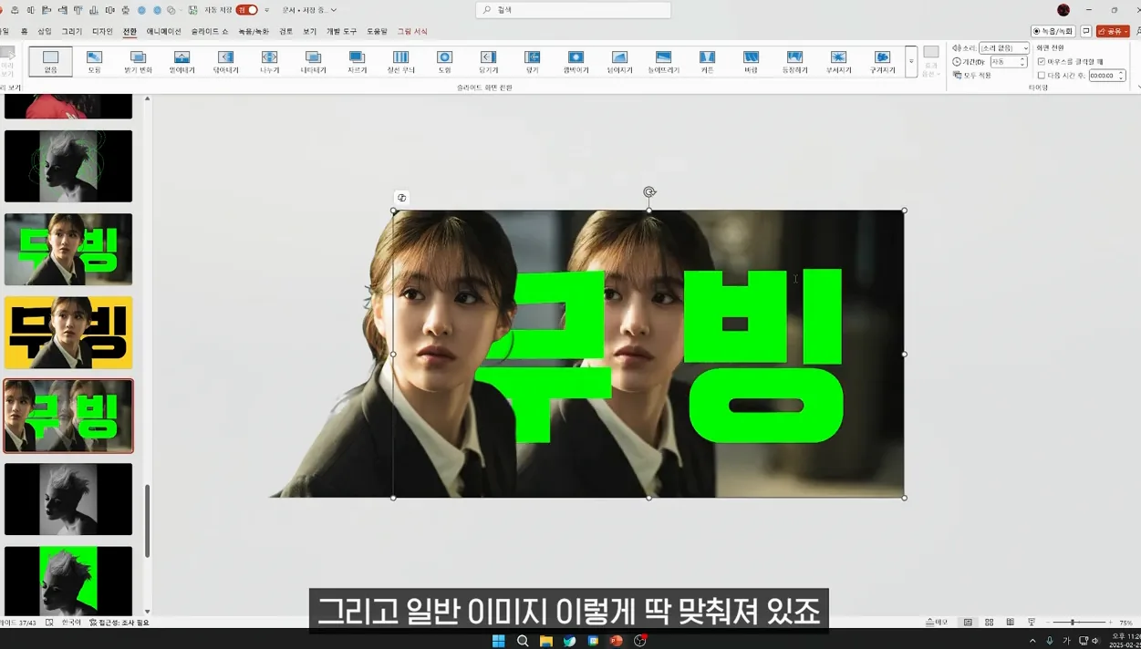
Task: Apply the 등장하기 (Prestige) transition
Action: coord(794,61)
